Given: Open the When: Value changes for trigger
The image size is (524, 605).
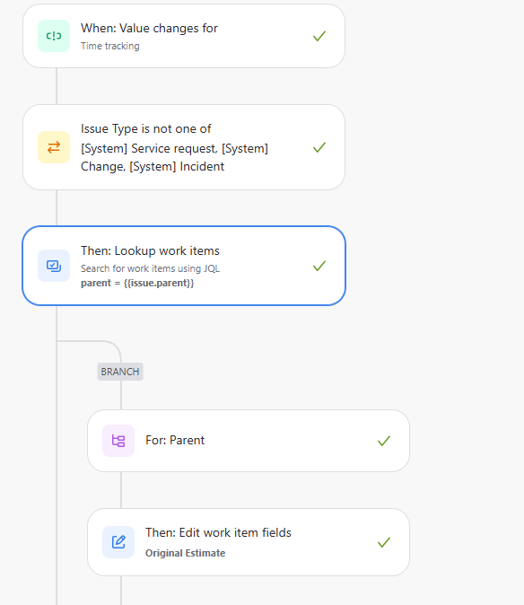Looking at the screenshot, I should point(184,36).
